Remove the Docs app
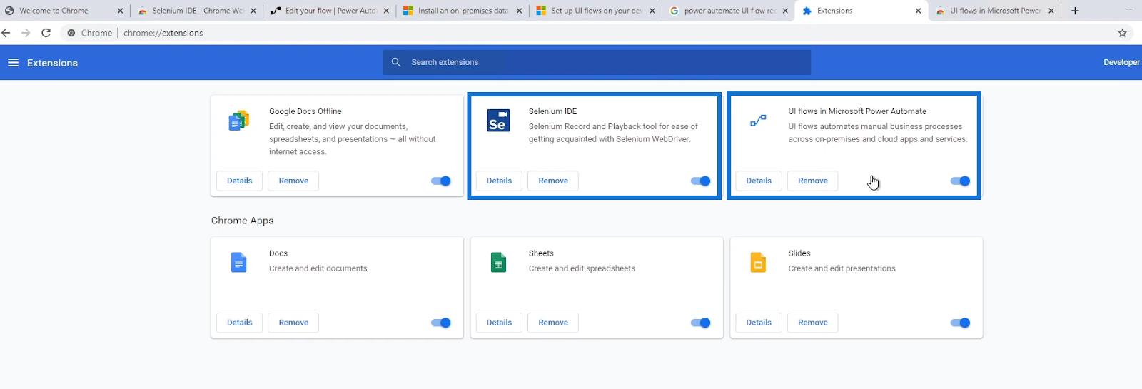This screenshot has height=389, width=1142. (293, 323)
